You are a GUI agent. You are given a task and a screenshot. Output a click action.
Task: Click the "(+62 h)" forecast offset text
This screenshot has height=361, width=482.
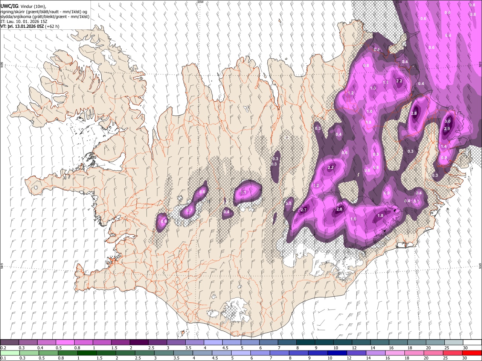click(53, 27)
